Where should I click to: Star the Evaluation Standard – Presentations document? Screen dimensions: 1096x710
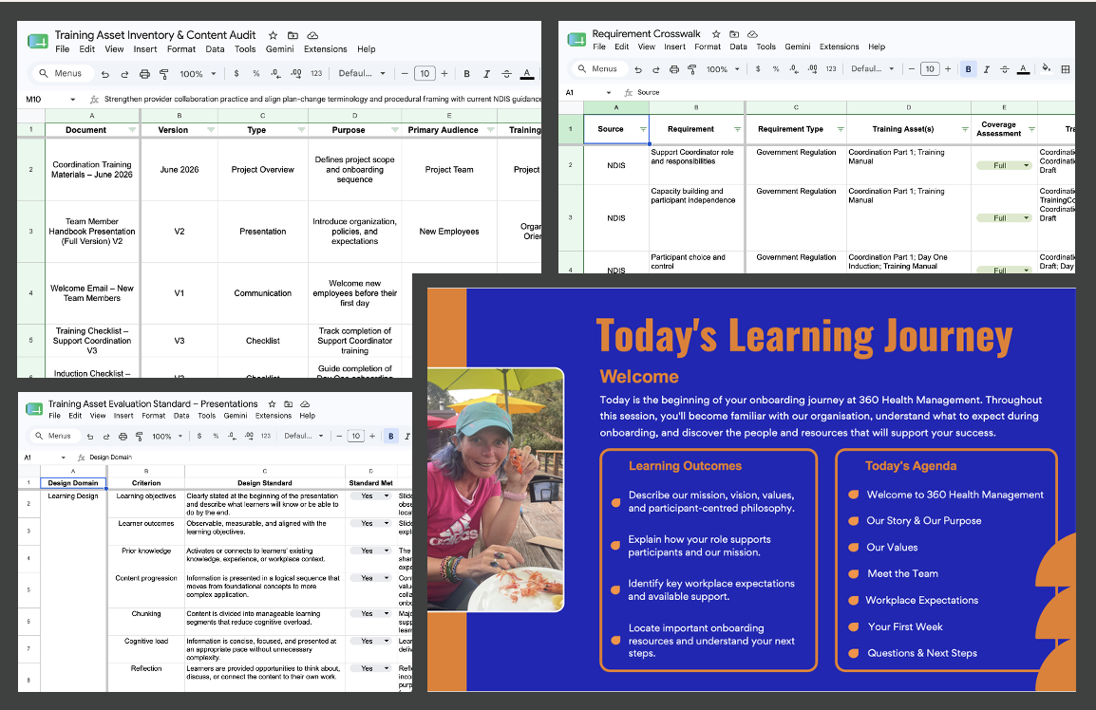coord(272,404)
